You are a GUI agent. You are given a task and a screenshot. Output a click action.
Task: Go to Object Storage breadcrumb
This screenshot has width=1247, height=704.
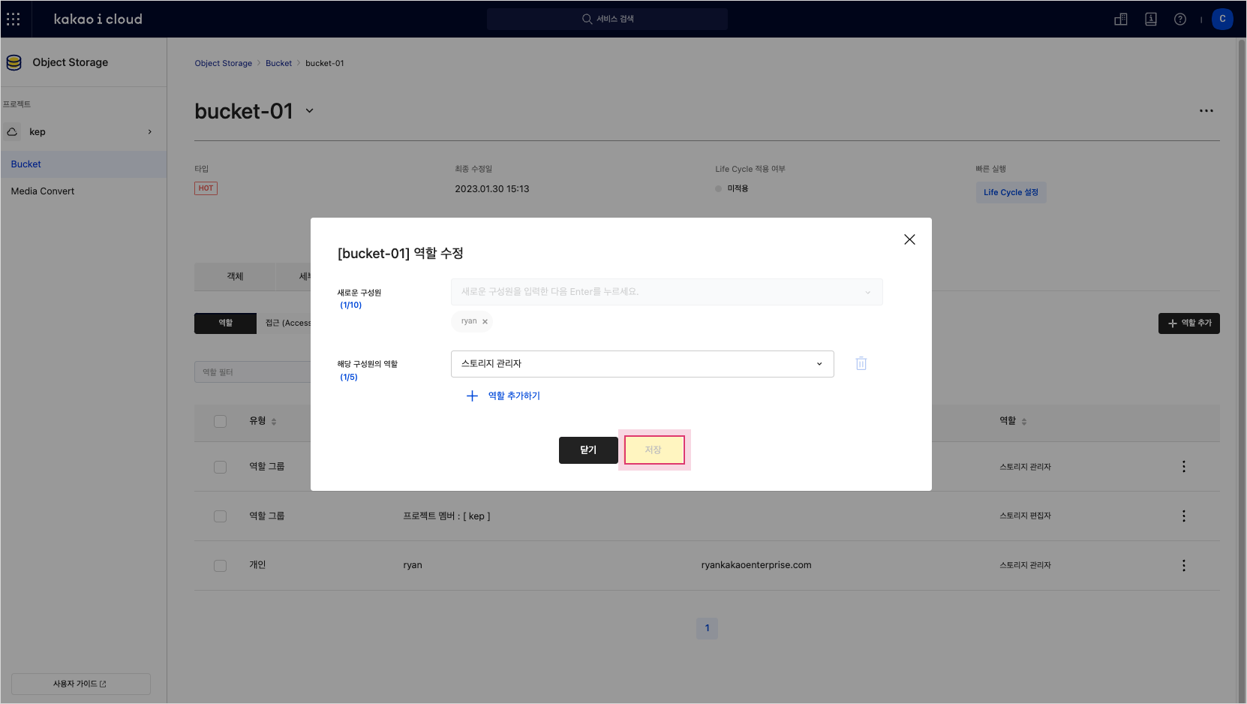224,64
